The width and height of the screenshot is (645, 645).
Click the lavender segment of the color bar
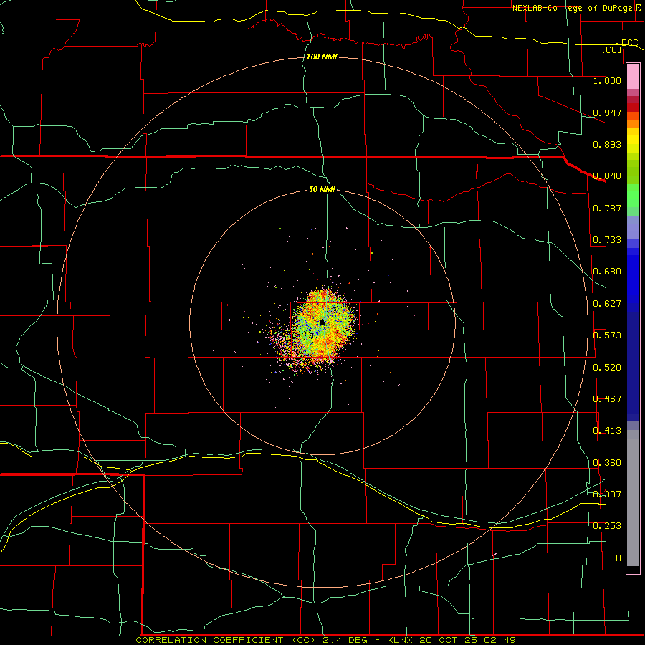[x=633, y=227]
